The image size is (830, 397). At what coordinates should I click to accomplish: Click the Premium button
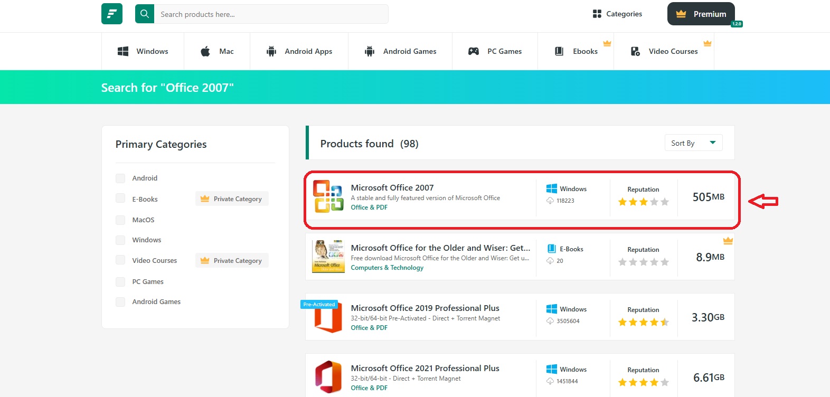coord(701,14)
